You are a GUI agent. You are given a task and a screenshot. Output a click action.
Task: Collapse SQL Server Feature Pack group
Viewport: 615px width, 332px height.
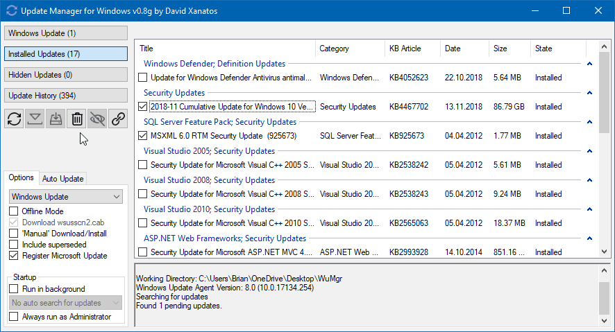coord(589,122)
